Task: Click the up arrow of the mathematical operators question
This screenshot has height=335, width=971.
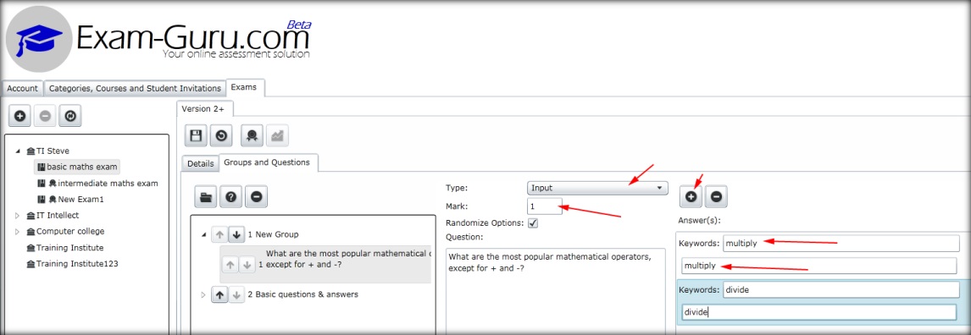Action: pos(230,265)
